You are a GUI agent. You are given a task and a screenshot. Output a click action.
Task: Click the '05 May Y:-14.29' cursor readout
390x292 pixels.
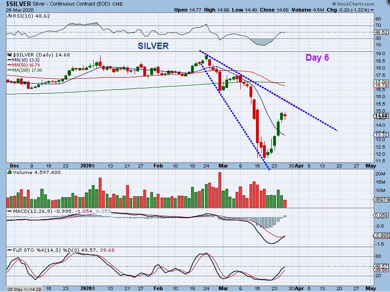point(24,289)
